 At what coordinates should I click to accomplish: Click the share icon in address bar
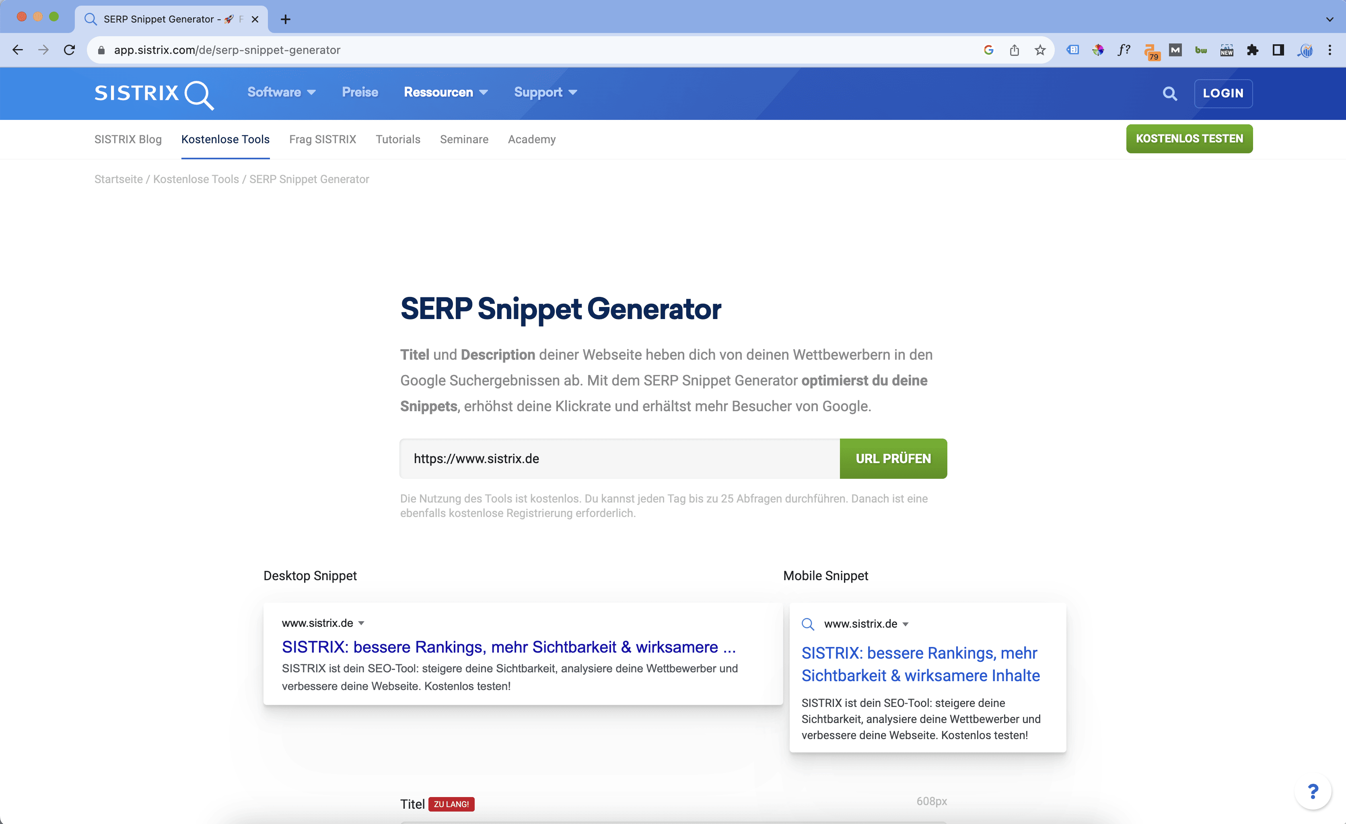[1015, 50]
